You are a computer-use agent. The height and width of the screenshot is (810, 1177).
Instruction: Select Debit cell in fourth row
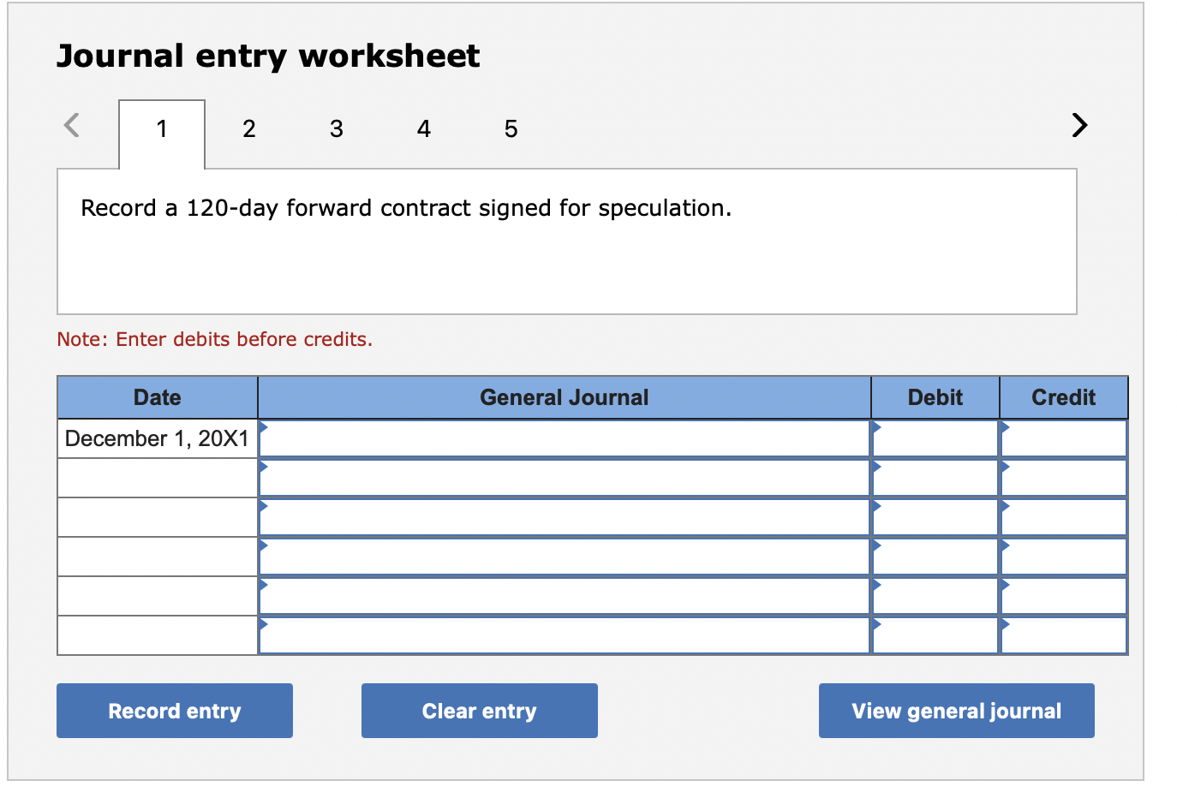point(935,557)
